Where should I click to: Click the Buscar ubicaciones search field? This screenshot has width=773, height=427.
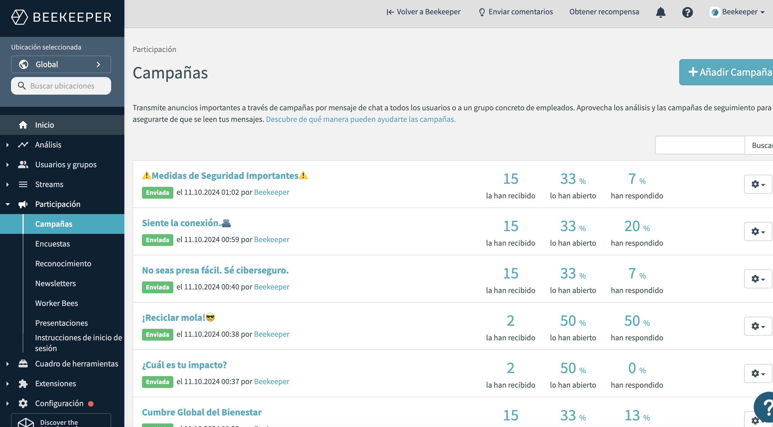point(61,86)
